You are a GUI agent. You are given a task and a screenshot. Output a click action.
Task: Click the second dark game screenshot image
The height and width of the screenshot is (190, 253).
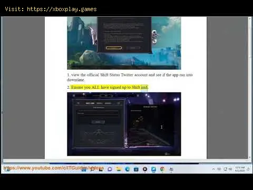click(124, 124)
